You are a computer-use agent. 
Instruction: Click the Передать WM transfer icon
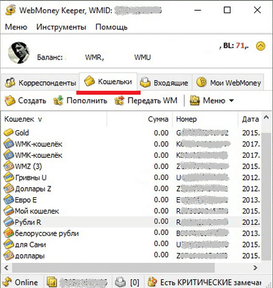coord(119,101)
